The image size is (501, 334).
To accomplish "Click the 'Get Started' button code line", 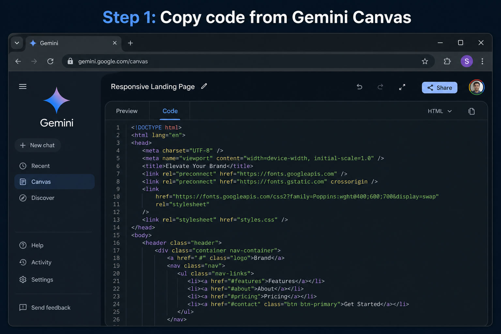I will [x=298, y=304].
